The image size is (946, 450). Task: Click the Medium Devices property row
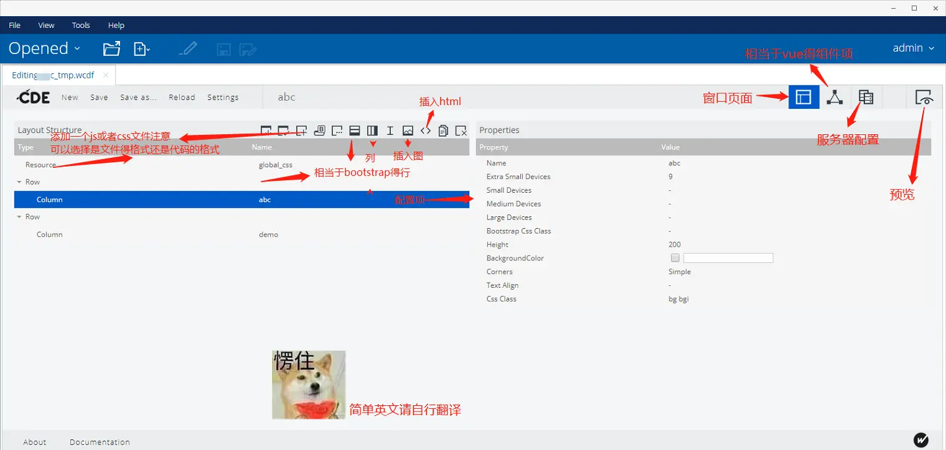(x=703, y=204)
